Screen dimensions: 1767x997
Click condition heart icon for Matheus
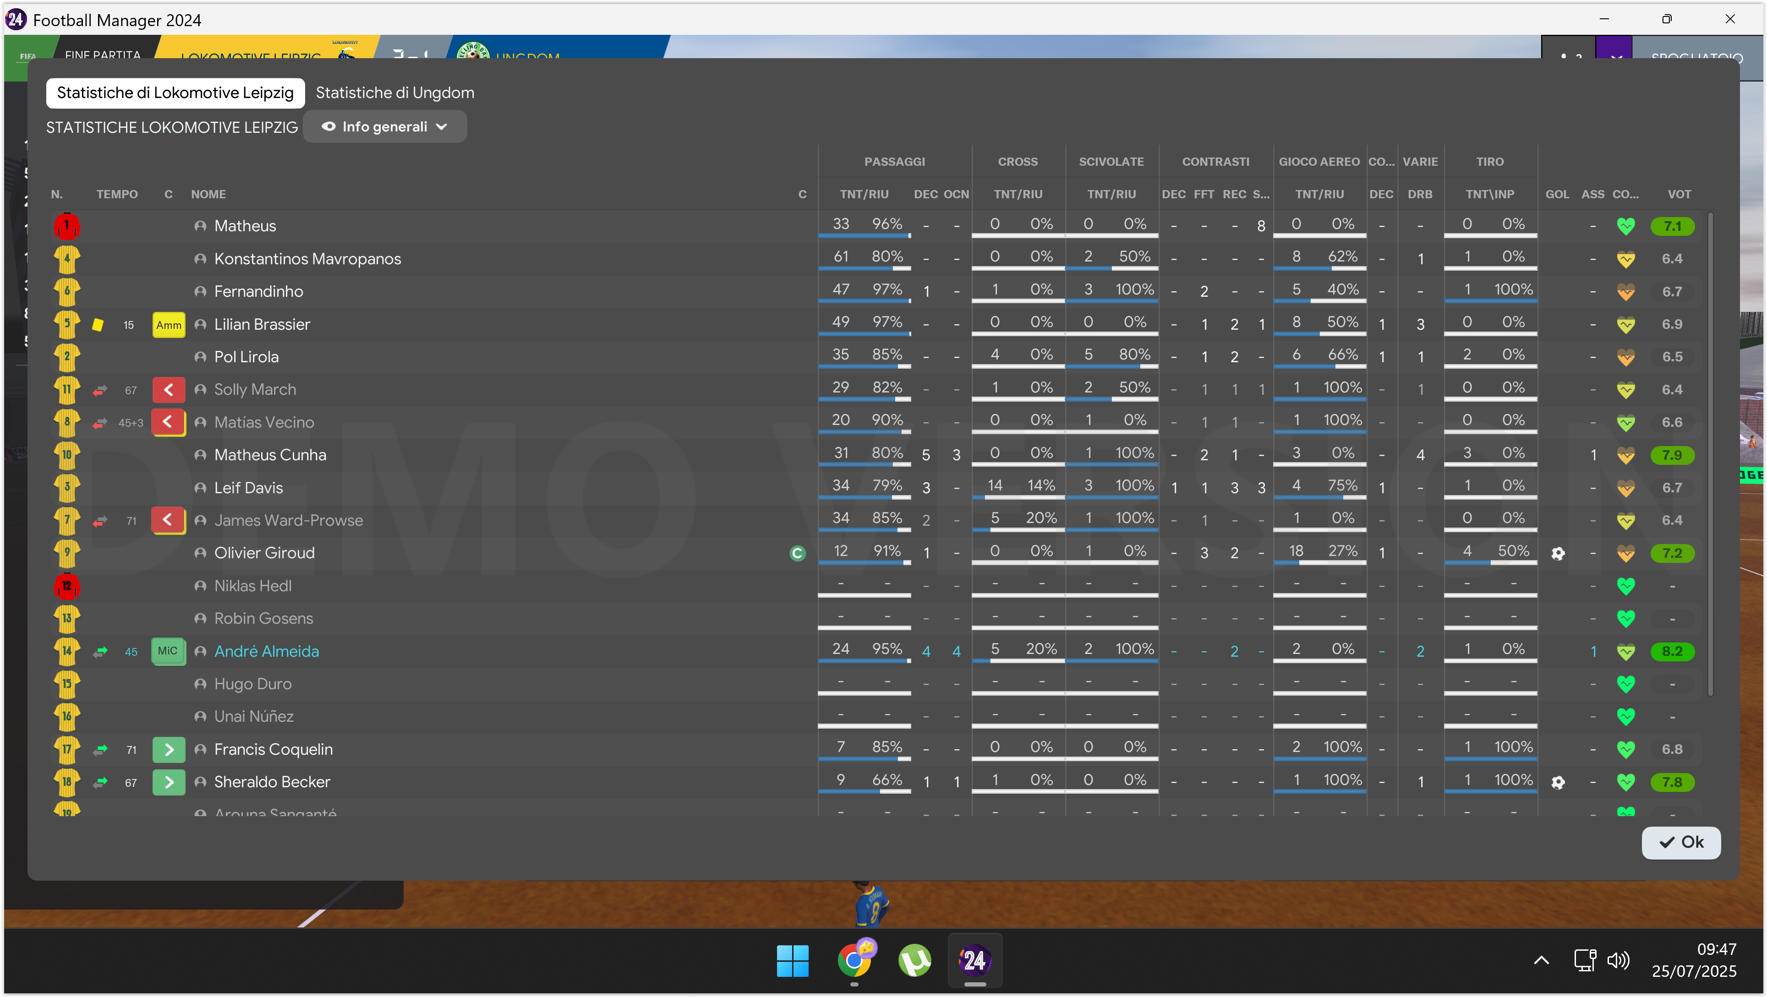pos(1625,226)
